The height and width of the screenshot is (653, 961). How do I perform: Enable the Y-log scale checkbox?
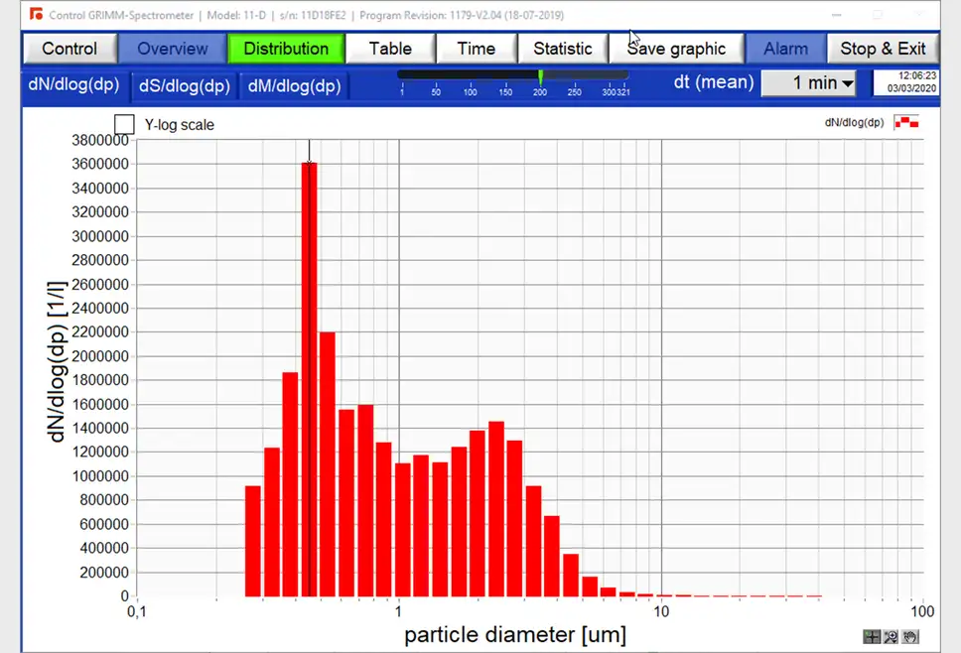tap(125, 124)
